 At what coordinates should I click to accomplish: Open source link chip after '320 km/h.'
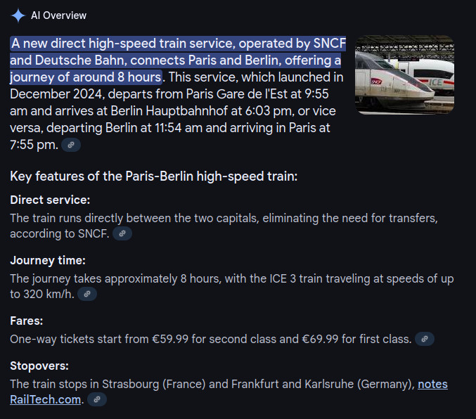tap(87, 294)
